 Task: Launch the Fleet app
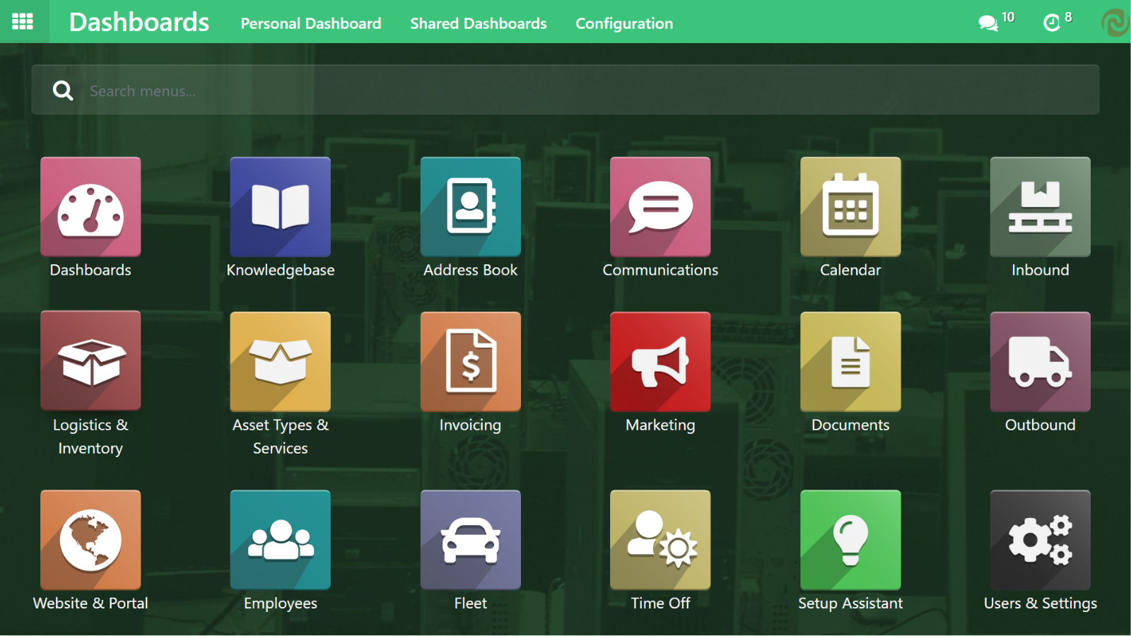click(x=470, y=540)
